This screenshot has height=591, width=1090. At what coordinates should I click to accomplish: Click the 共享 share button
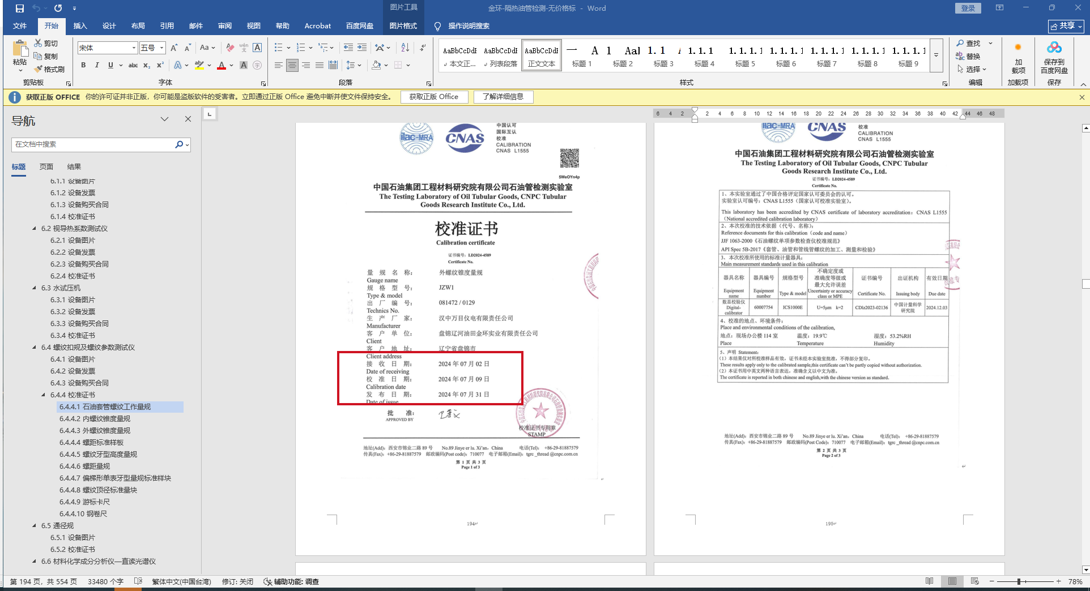coord(1066,26)
